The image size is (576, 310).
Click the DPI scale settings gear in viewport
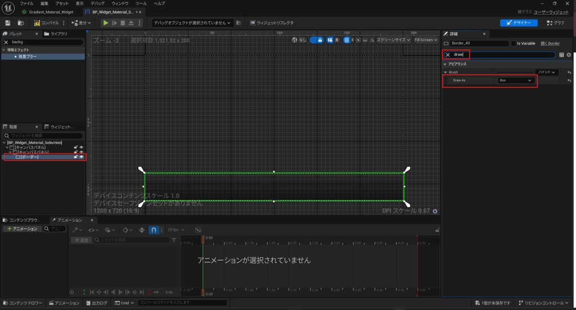(x=435, y=211)
